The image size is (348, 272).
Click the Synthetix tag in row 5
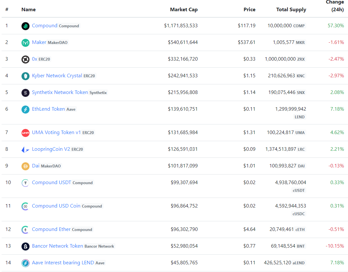pos(98,93)
